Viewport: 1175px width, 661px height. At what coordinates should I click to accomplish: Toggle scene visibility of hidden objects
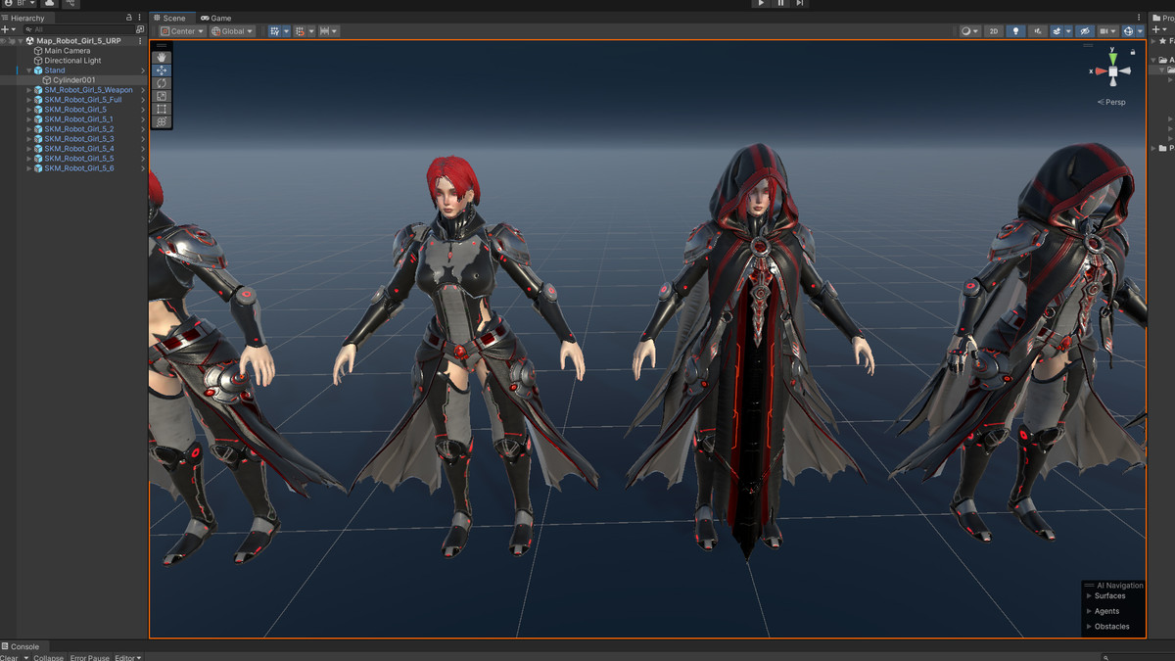click(x=1085, y=31)
